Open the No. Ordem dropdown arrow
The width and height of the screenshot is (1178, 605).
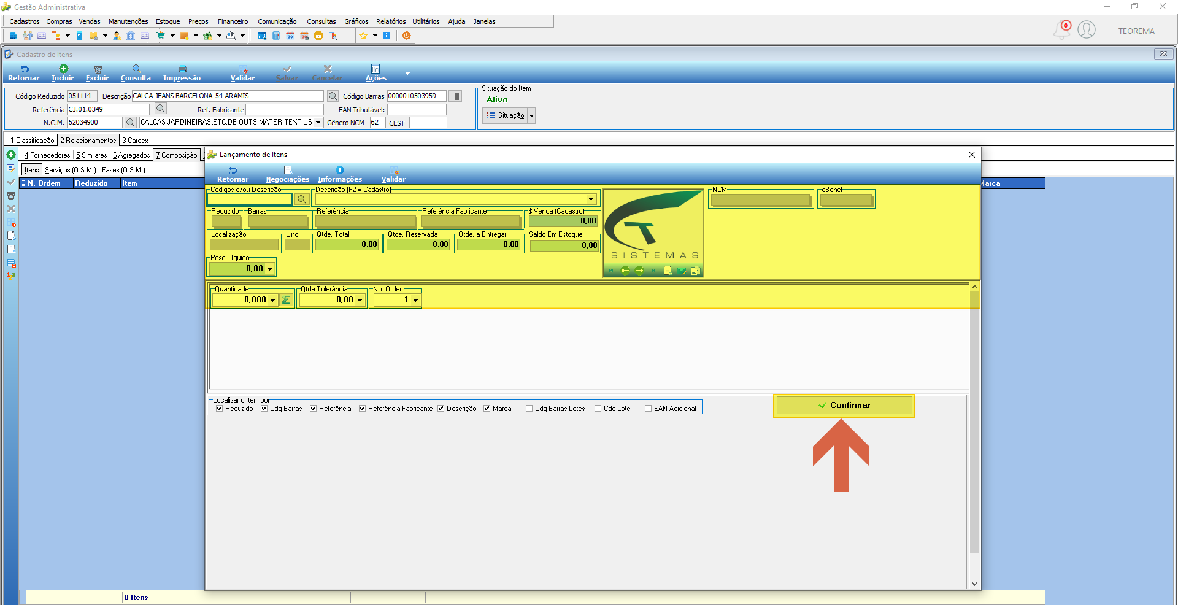(x=415, y=300)
